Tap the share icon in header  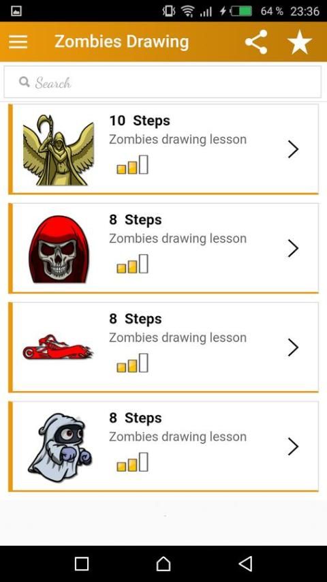256,42
